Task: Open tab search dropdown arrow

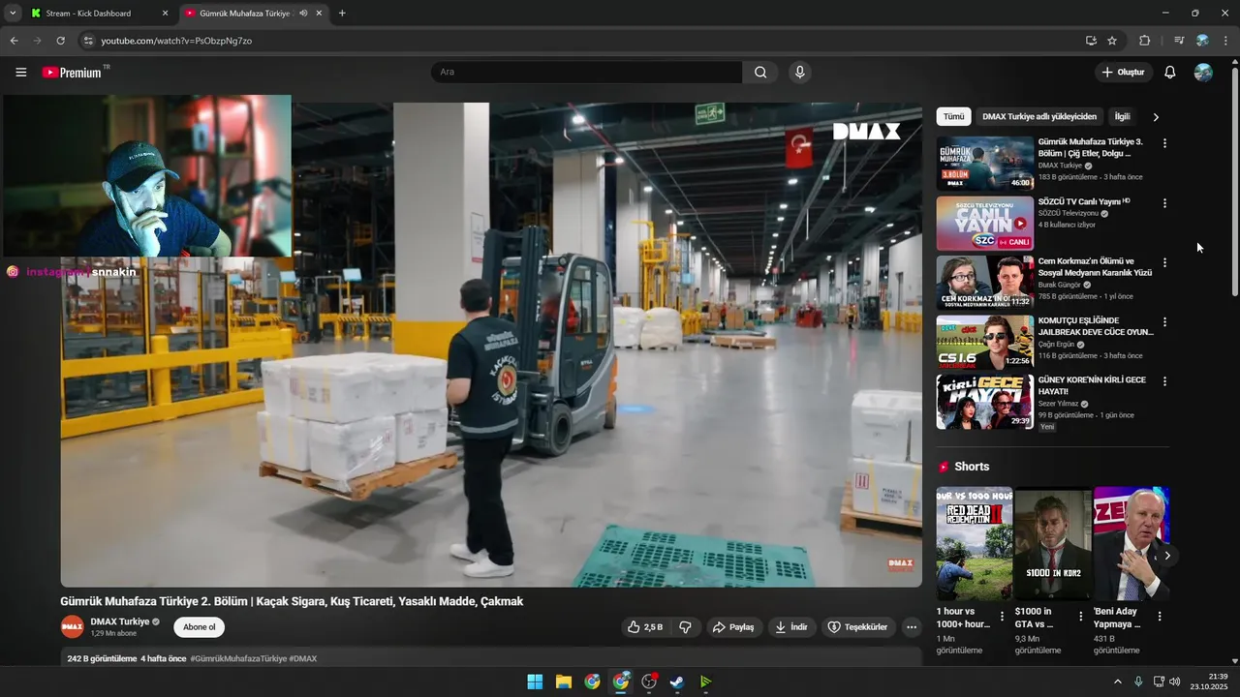Action: pos(13,14)
